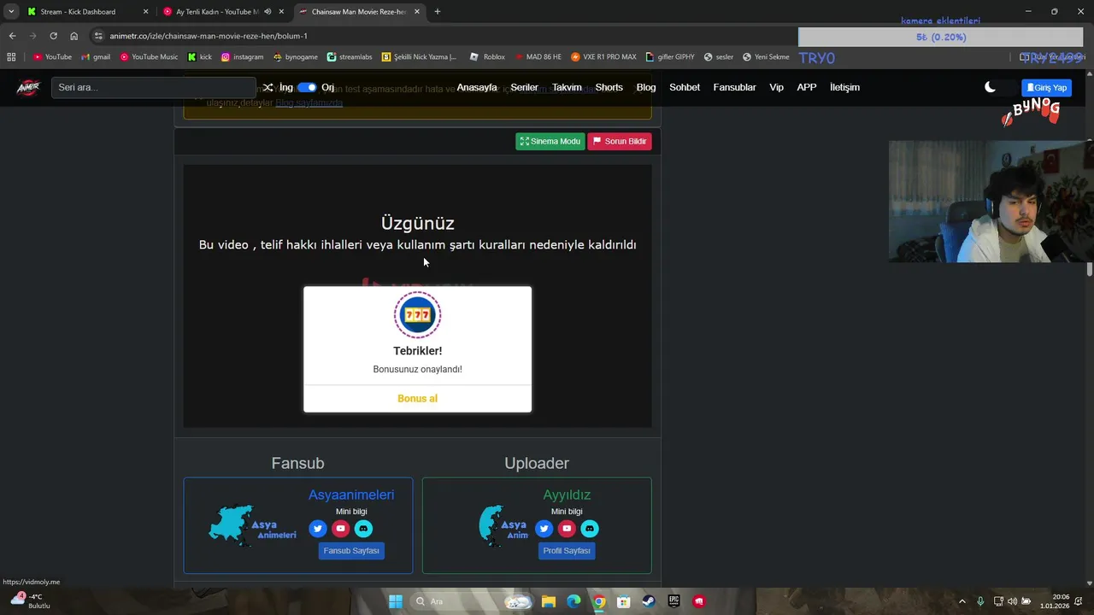Open Asyaanimeleri YouTube icon

point(340,529)
